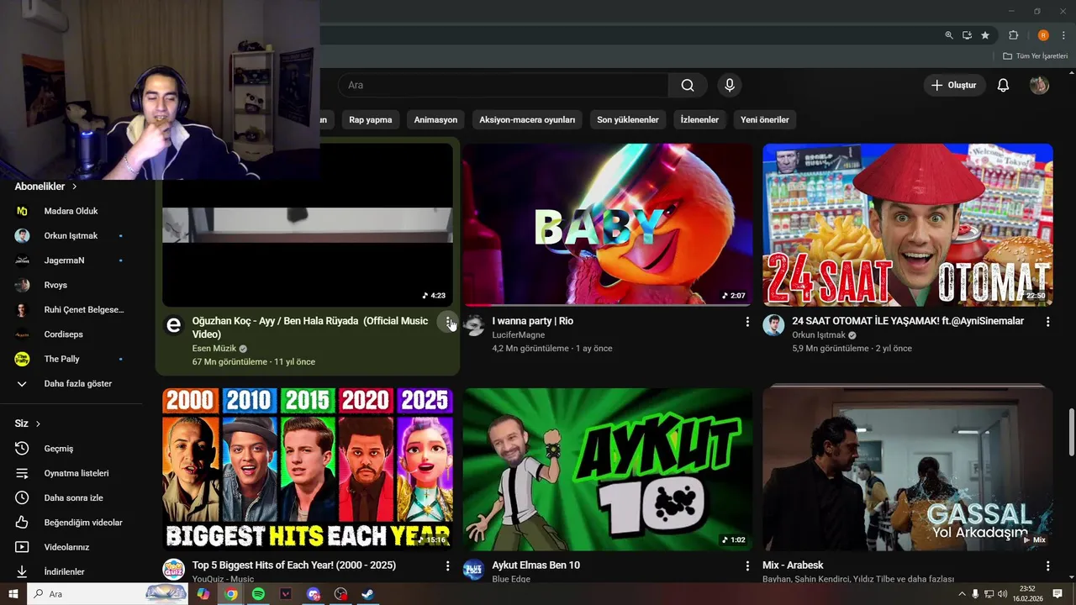This screenshot has height=605, width=1076.
Task: Click the Oluştur create button
Action: [x=954, y=85]
